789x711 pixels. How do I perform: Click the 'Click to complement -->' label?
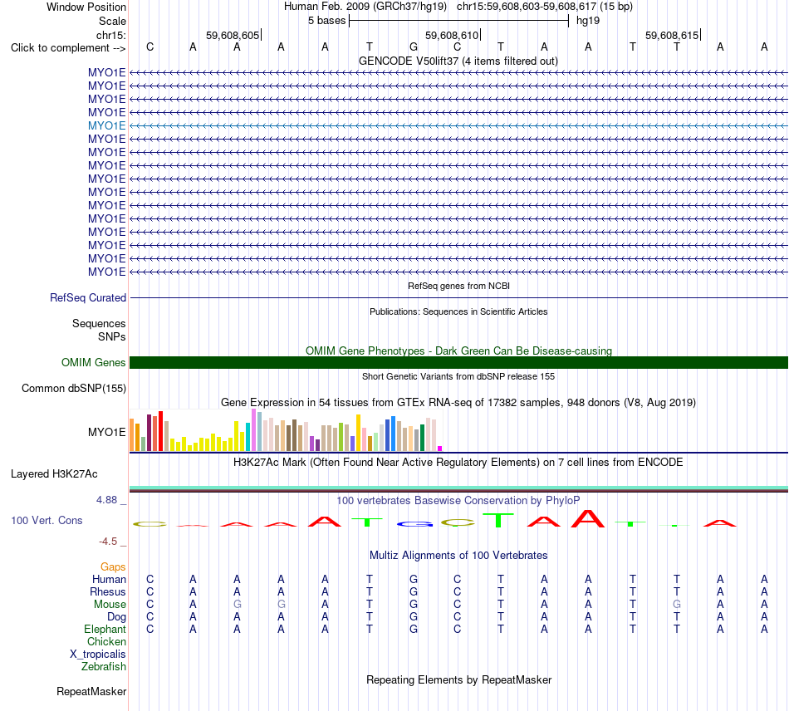click(68, 48)
